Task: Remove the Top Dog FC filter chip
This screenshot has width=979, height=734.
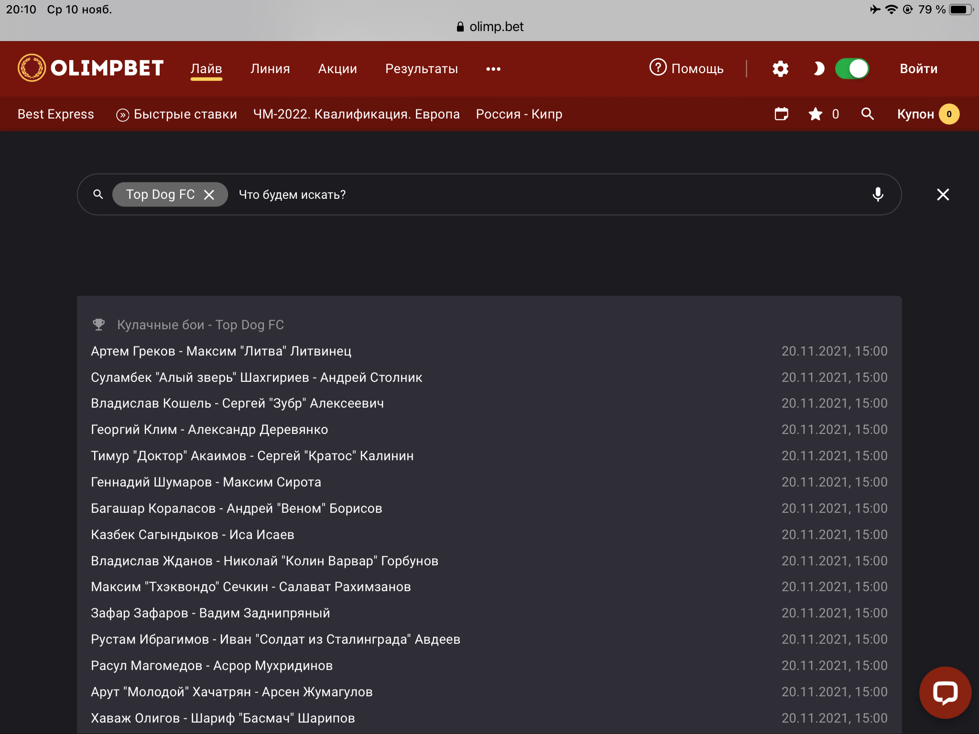Action: click(x=209, y=194)
